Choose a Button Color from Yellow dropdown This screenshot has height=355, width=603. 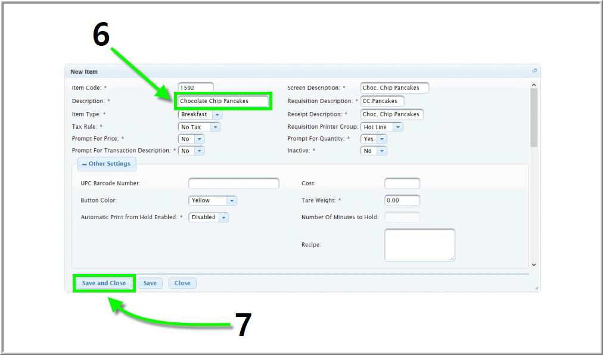231,201
